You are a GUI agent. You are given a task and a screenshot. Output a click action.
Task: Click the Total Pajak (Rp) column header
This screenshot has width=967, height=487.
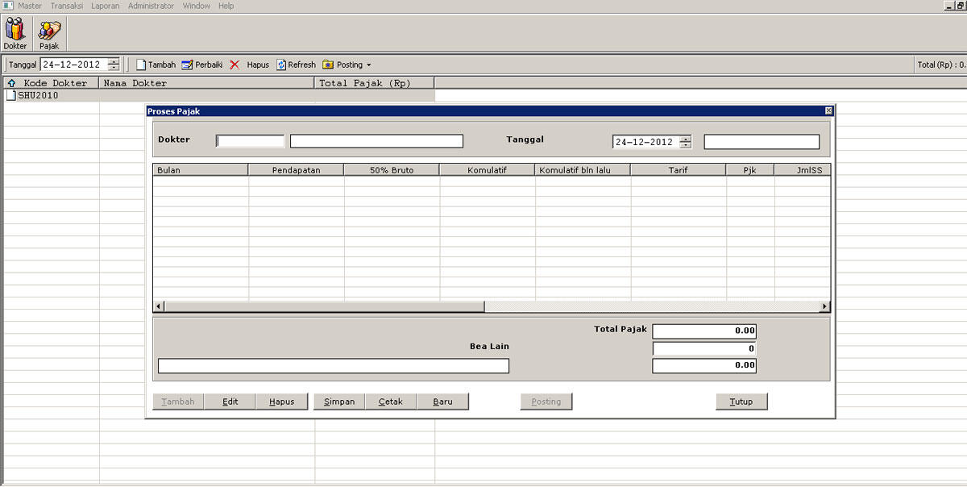(x=374, y=83)
